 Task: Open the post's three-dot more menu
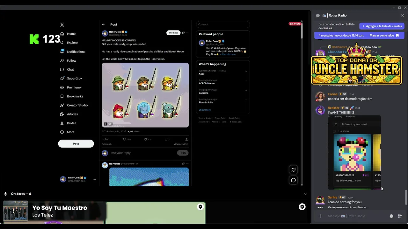[x=187, y=33]
